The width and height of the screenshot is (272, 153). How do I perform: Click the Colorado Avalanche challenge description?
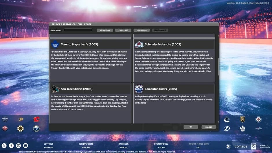click(174, 61)
